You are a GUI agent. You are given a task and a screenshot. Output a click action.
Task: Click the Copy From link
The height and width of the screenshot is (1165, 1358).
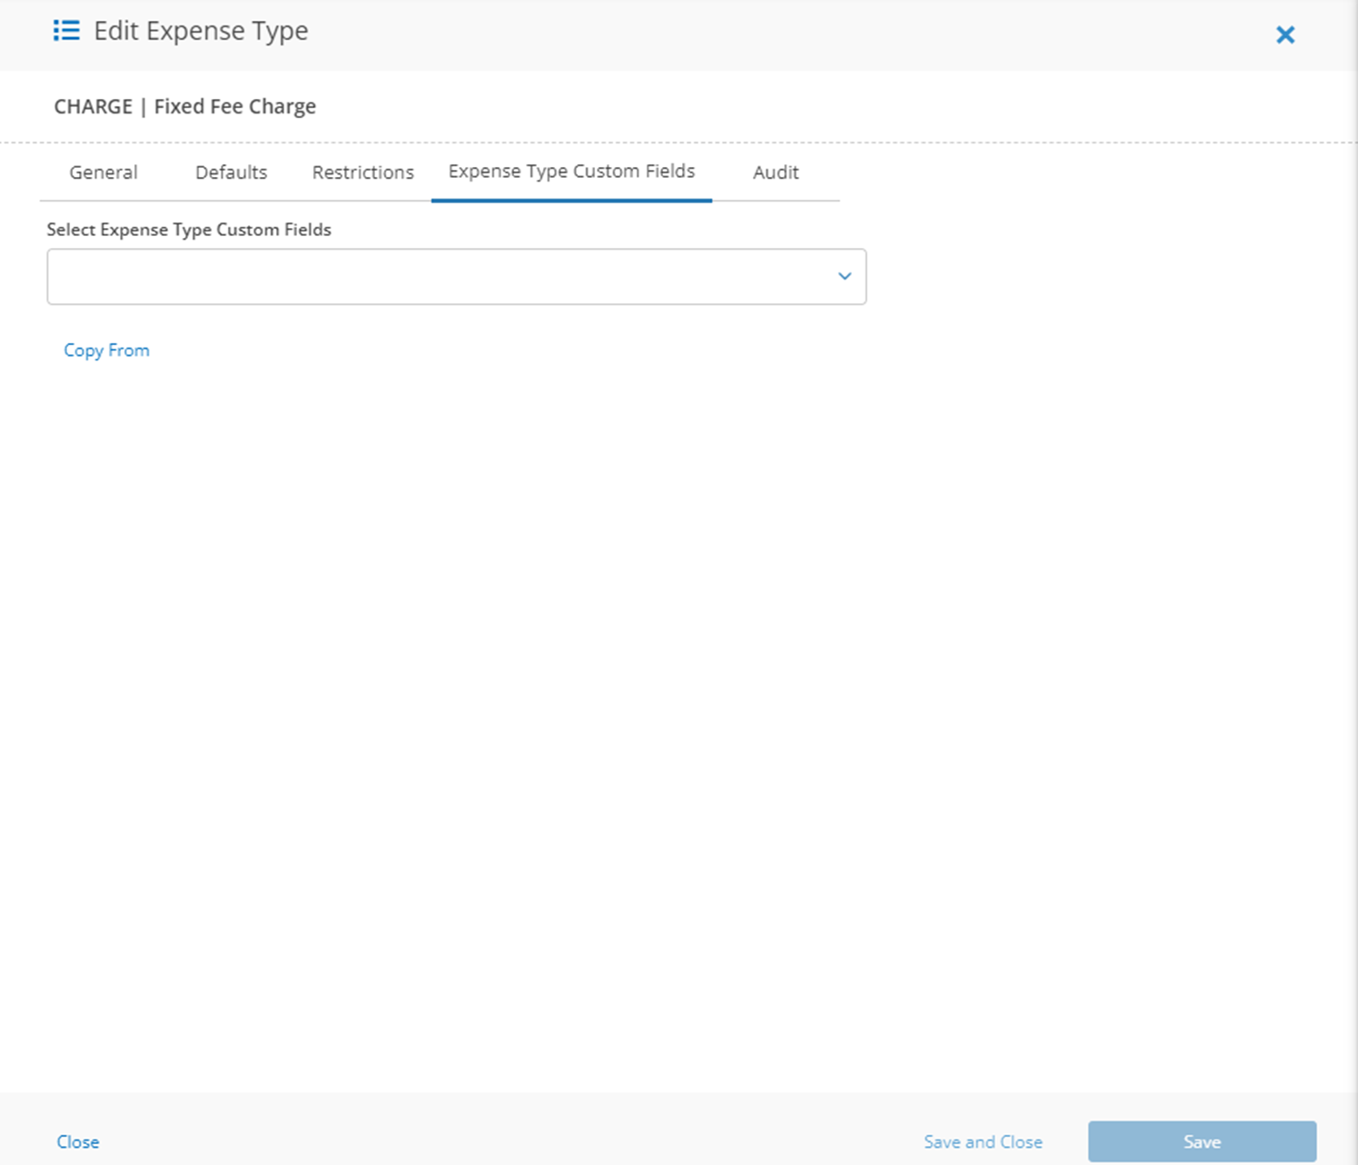[x=106, y=350]
